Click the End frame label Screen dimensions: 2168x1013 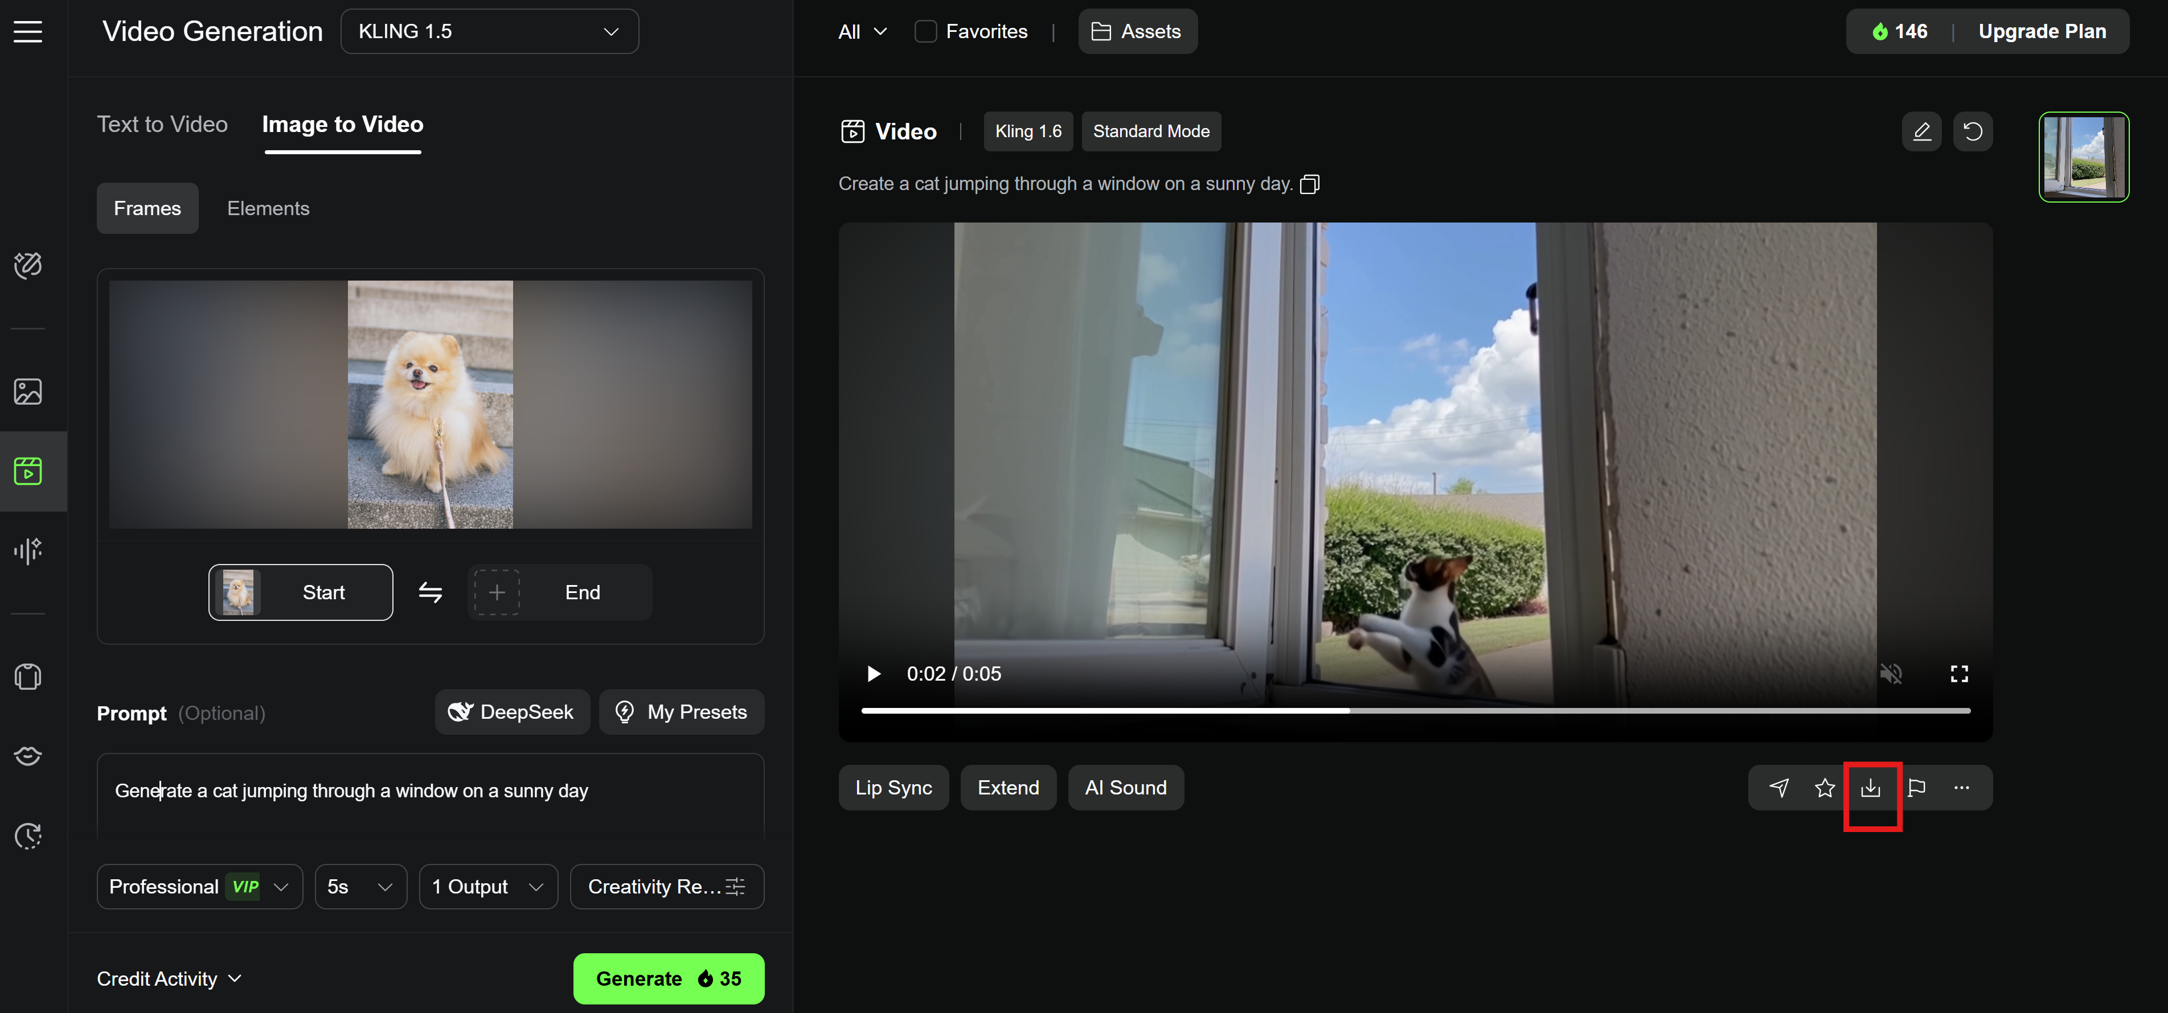(x=583, y=592)
